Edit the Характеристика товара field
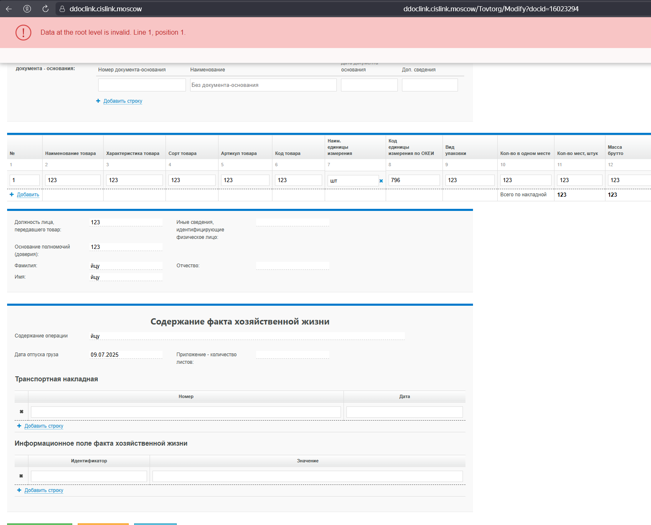The height and width of the screenshot is (525, 651). click(135, 180)
